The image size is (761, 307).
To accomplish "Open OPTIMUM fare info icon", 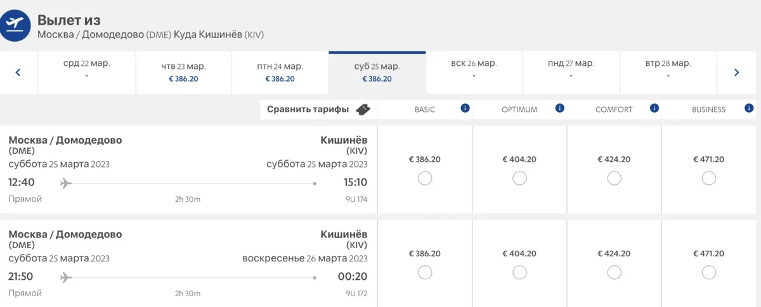I will (x=559, y=108).
